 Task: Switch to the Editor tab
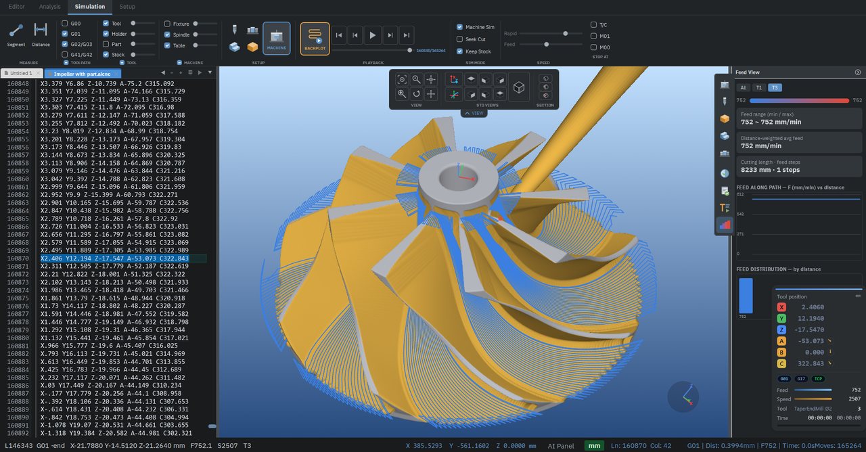(x=16, y=7)
